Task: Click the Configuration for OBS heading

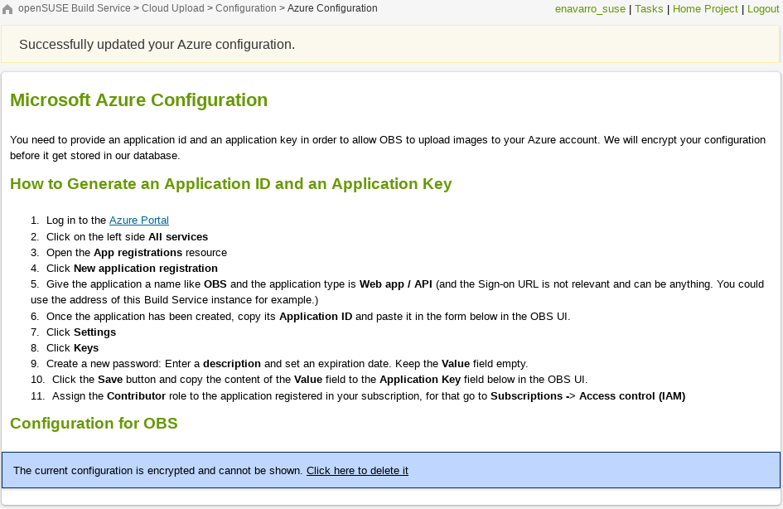Action: [94, 424]
